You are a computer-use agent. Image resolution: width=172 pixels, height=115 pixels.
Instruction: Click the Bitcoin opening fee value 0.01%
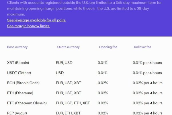[x=103, y=63]
